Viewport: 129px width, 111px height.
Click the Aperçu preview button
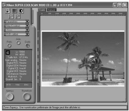10,97
